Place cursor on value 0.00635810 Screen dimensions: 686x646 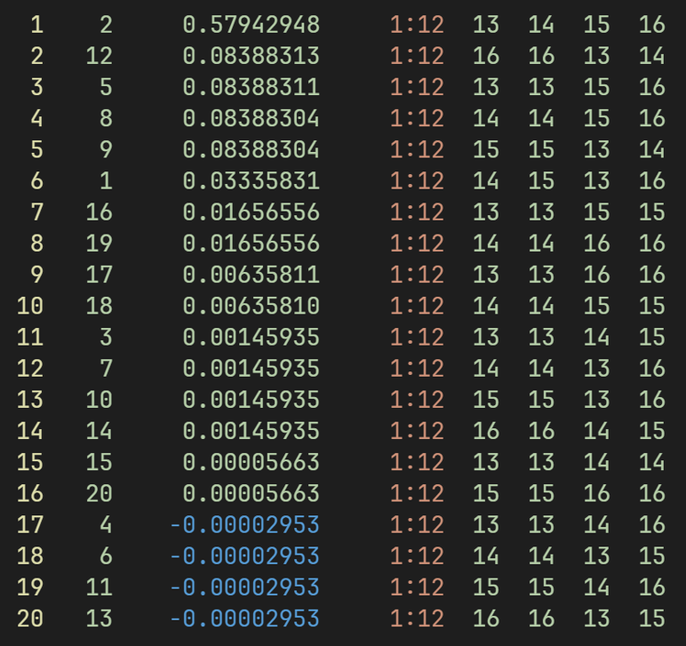(x=251, y=306)
